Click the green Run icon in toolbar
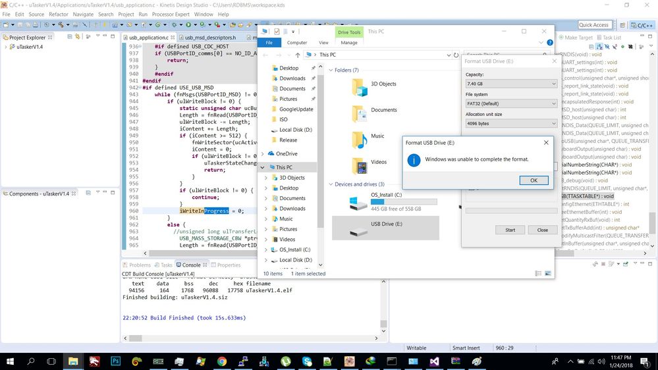This screenshot has width=658, height=370. [x=188, y=25]
